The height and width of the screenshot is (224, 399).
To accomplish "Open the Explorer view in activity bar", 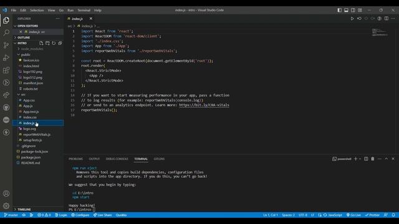I will 6,21.
